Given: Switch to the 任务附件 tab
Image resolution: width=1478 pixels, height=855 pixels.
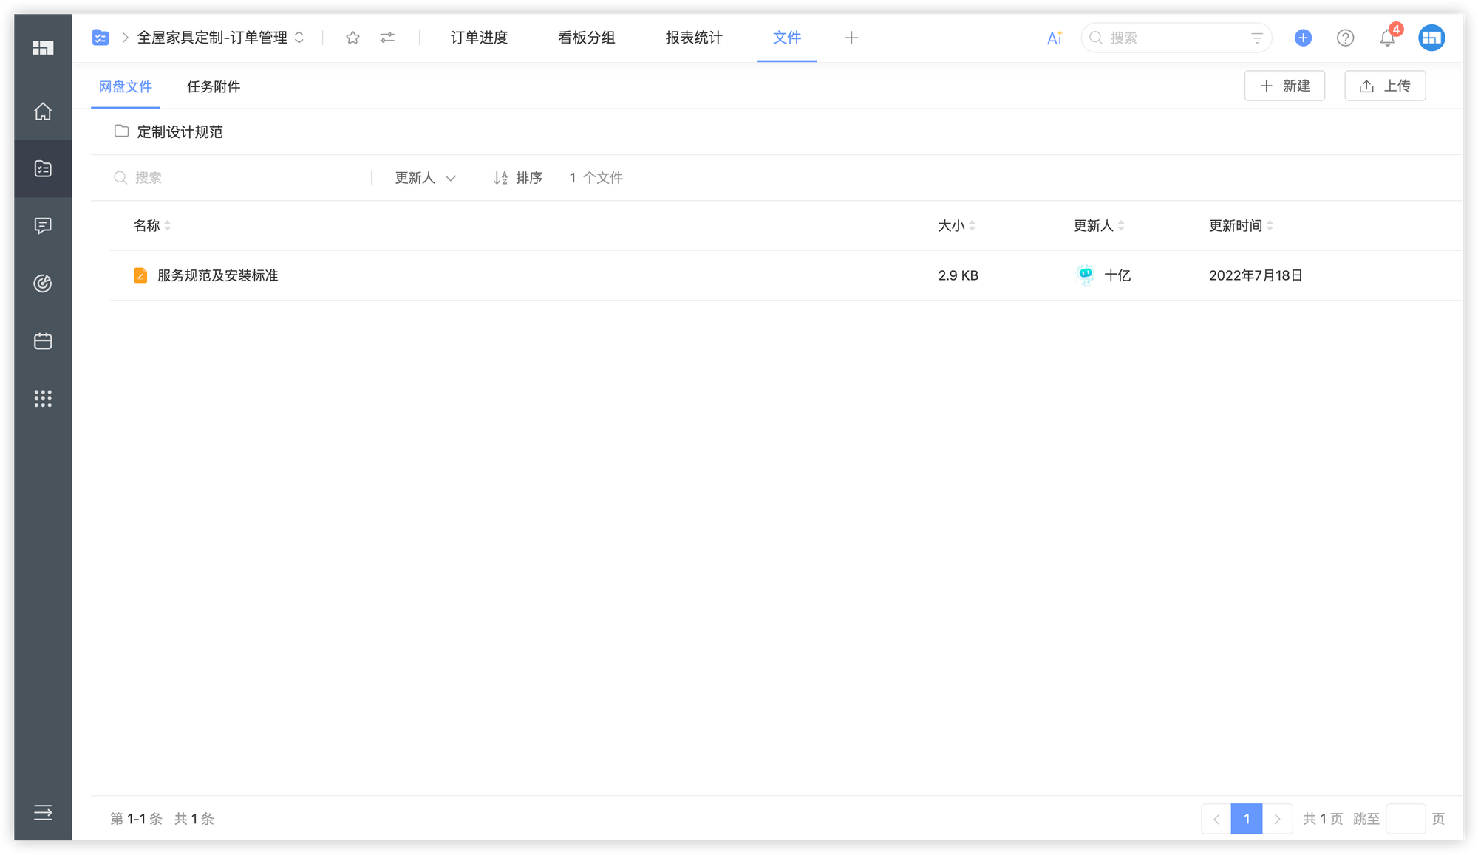Looking at the screenshot, I should click(x=214, y=87).
